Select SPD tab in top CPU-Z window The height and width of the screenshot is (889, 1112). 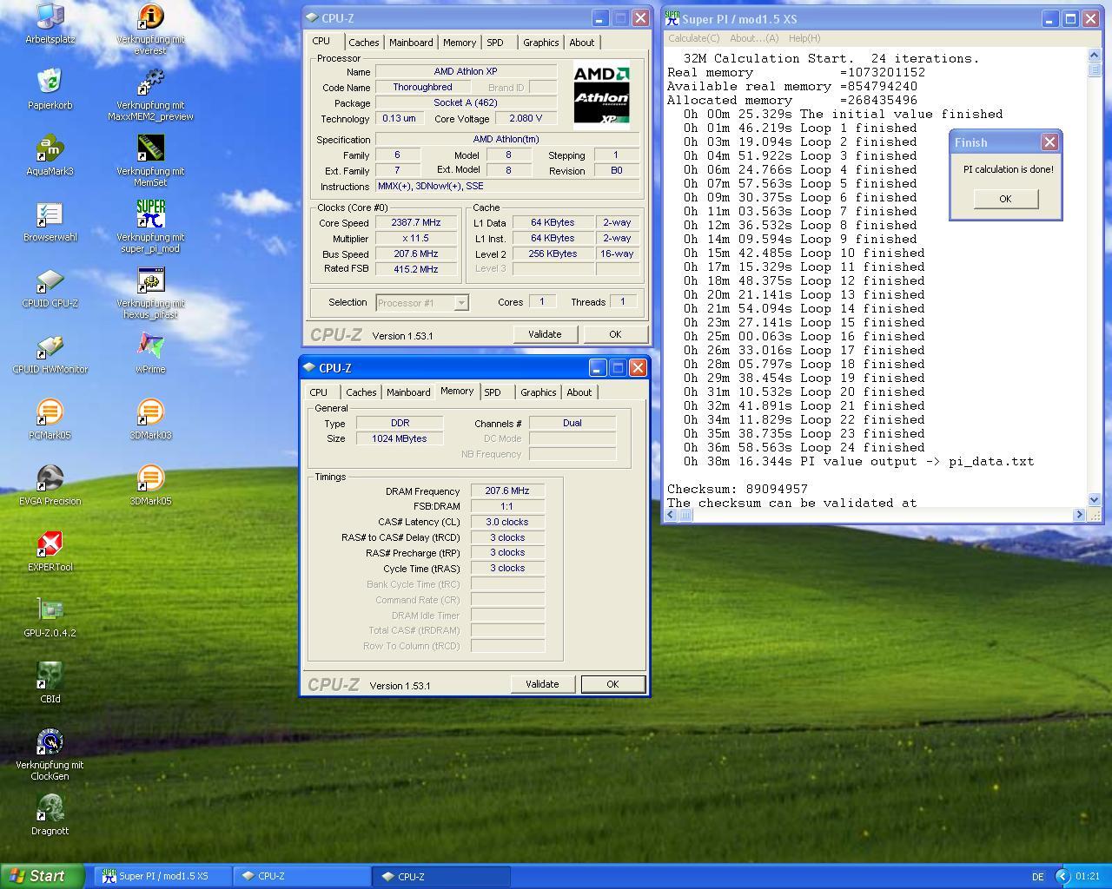click(495, 43)
